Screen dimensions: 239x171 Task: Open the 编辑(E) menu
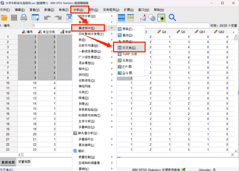tap(20, 10)
